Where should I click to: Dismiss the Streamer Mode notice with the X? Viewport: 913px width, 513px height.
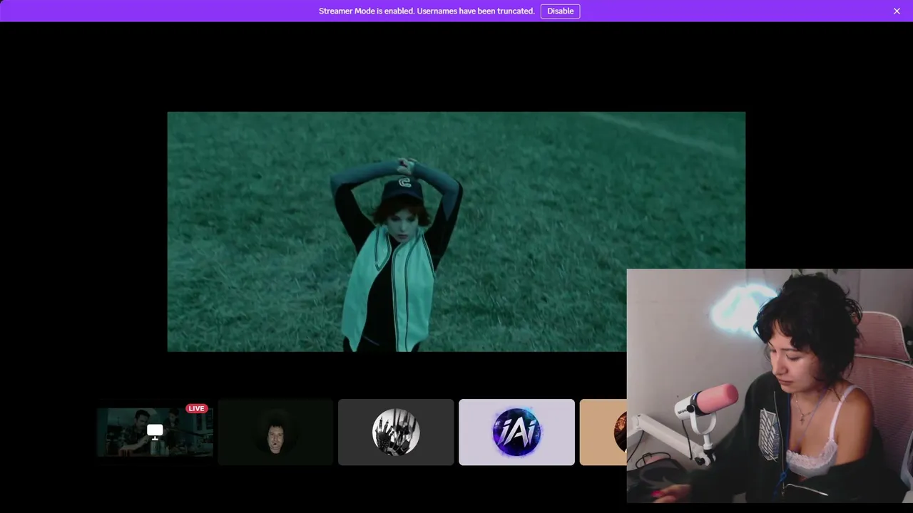click(x=897, y=11)
